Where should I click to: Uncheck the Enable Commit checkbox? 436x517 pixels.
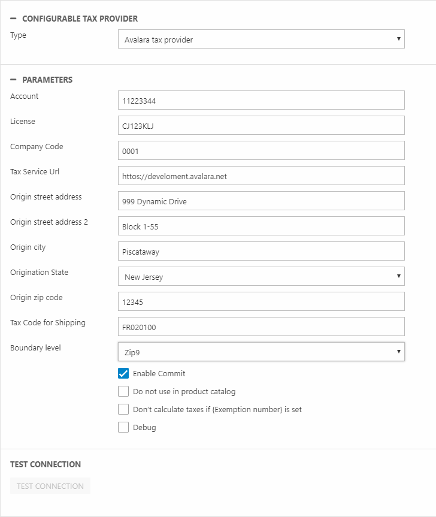coord(123,374)
